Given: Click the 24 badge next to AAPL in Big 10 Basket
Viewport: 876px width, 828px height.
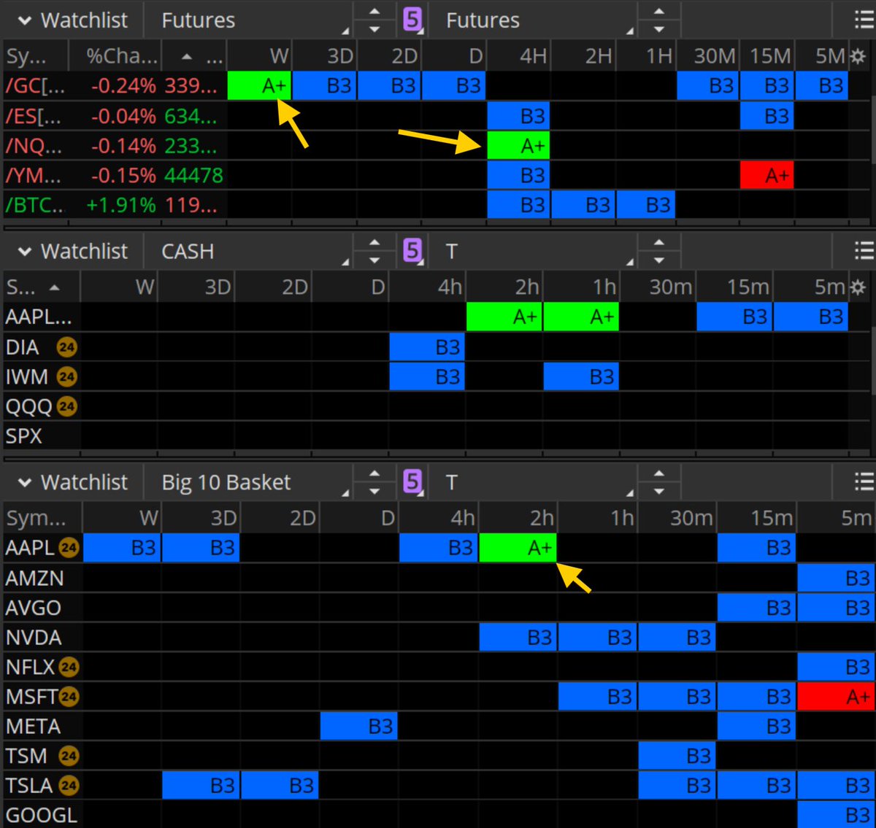Looking at the screenshot, I should (x=69, y=547).
